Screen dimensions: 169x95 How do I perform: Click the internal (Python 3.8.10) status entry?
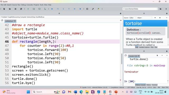(100, 87)
